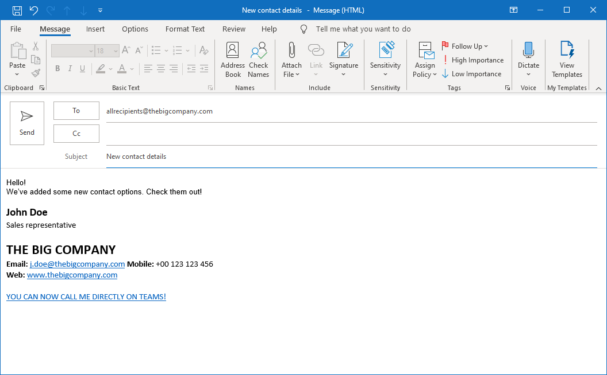Click the numbered list icon
This screenshot has width=607, height=375.
(178, 50)
